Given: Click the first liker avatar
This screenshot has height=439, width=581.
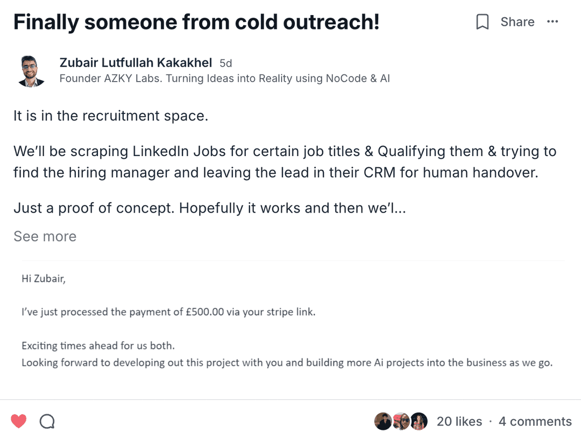Looking at the screenshot, I should pyautogui.click(x=383, y=421).
